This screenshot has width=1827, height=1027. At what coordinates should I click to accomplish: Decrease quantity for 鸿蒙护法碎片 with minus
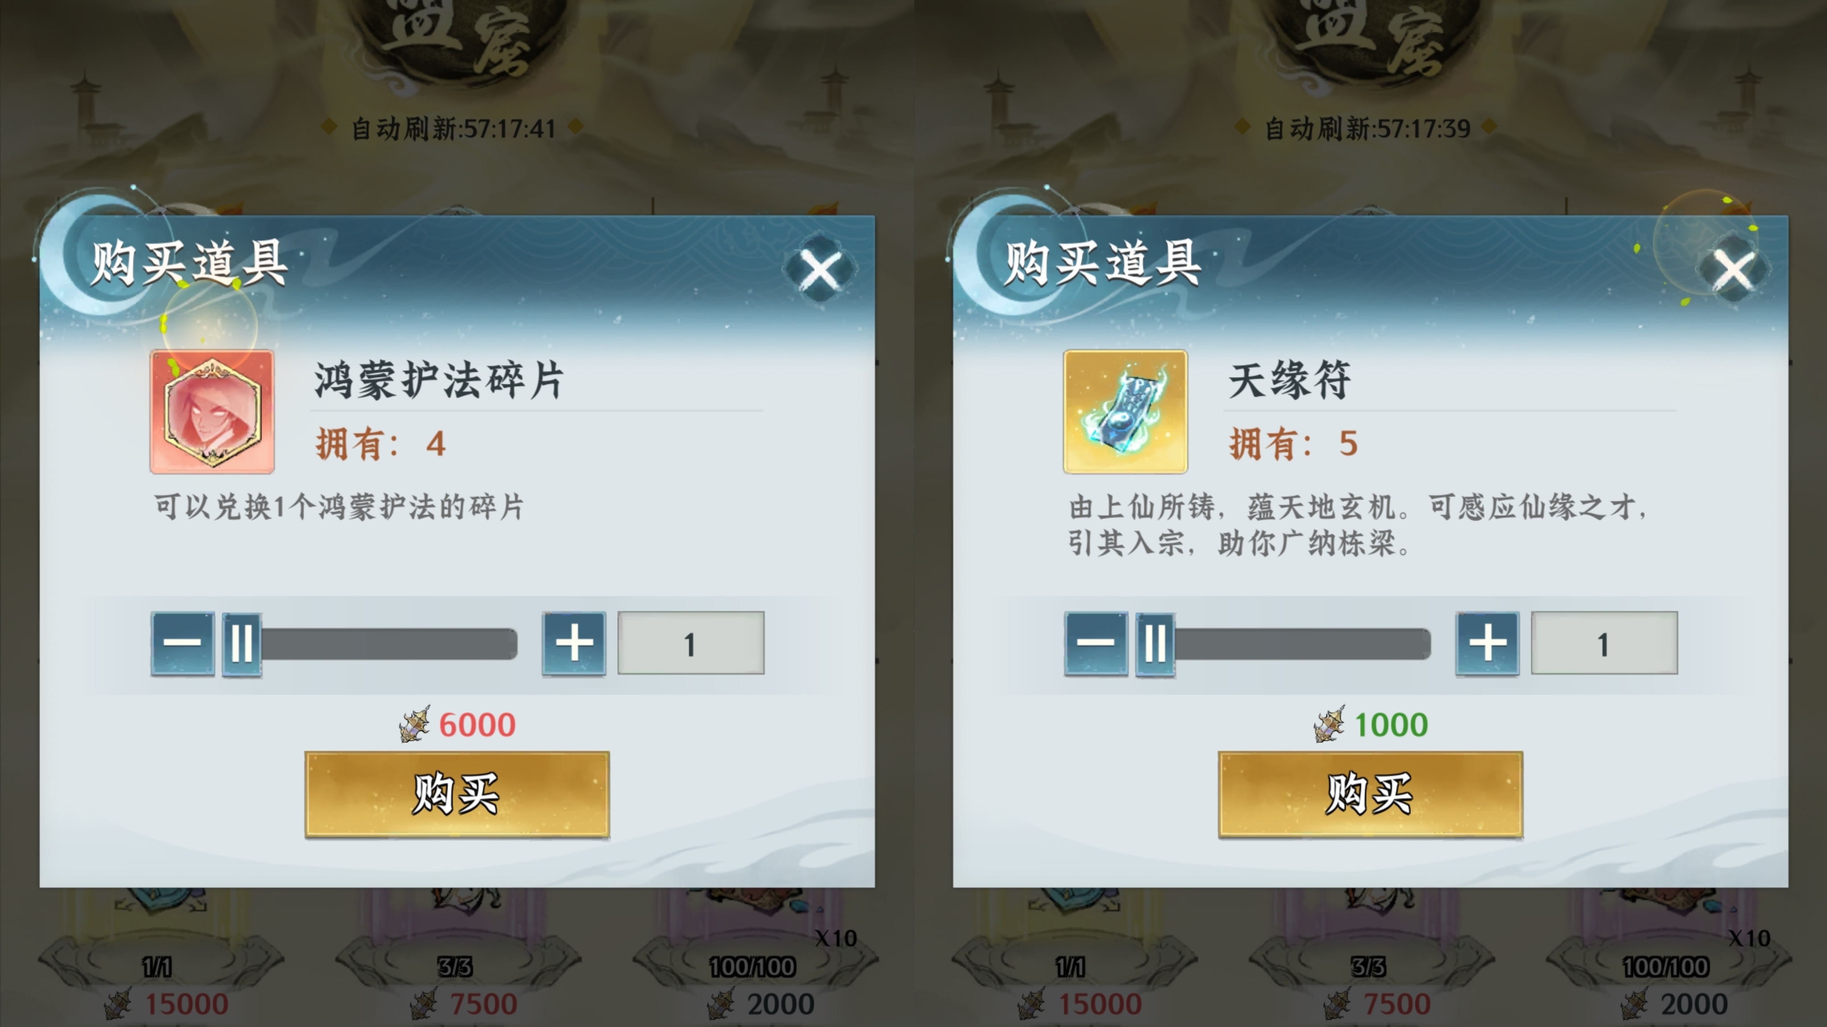coord(182,644)
